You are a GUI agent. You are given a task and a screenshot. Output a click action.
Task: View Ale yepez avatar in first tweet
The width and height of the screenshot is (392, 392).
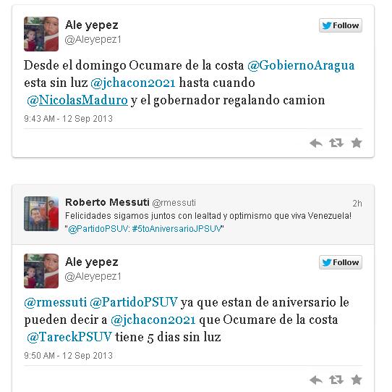(41, 34)
